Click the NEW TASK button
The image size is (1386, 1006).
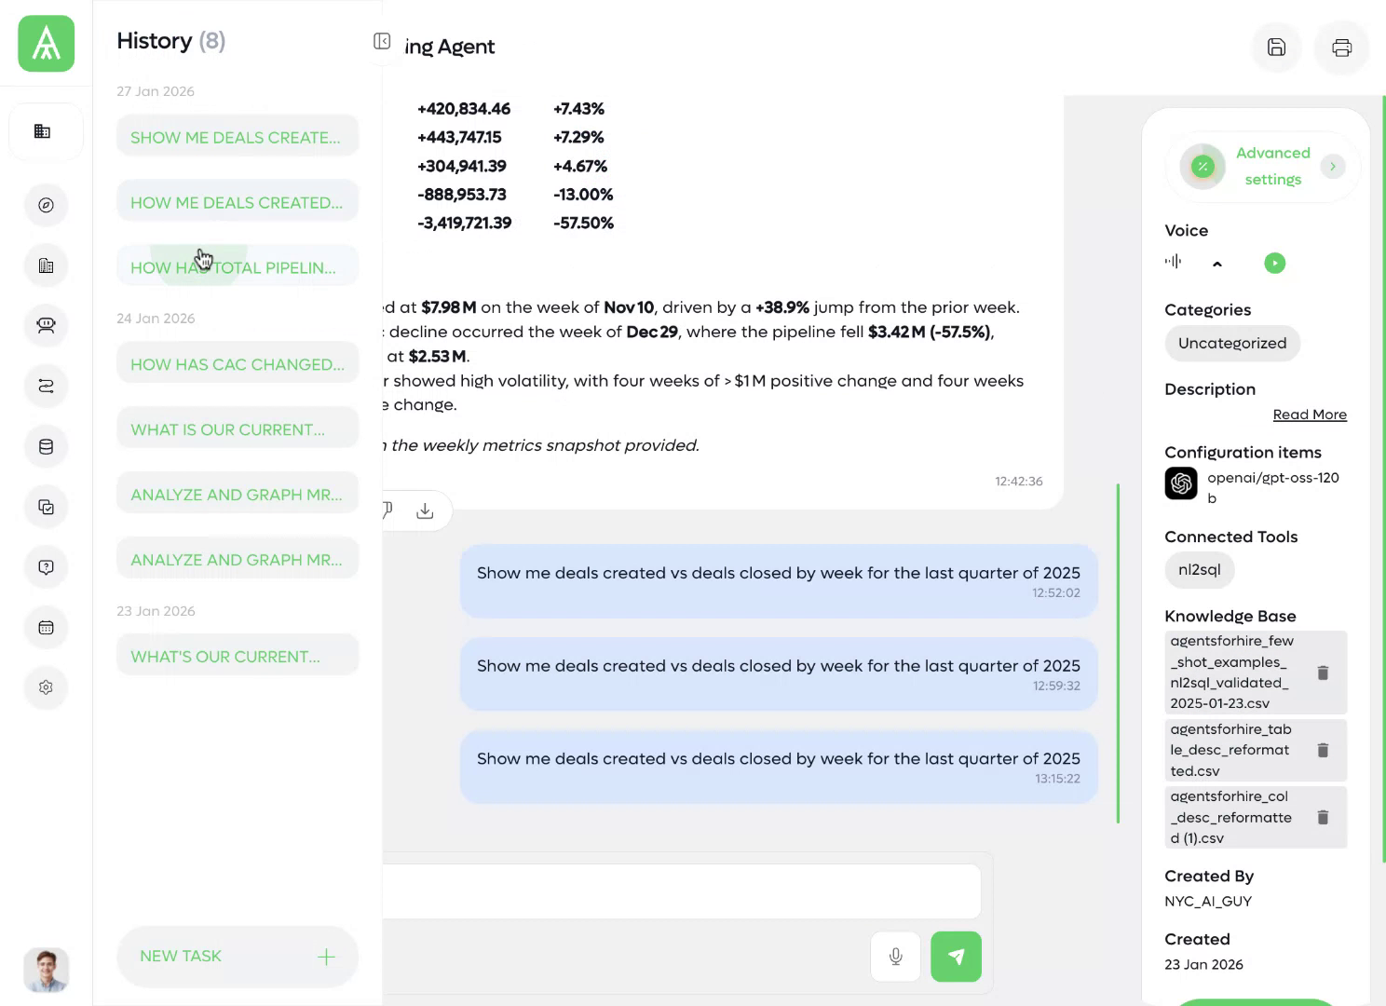click(238, 957)
